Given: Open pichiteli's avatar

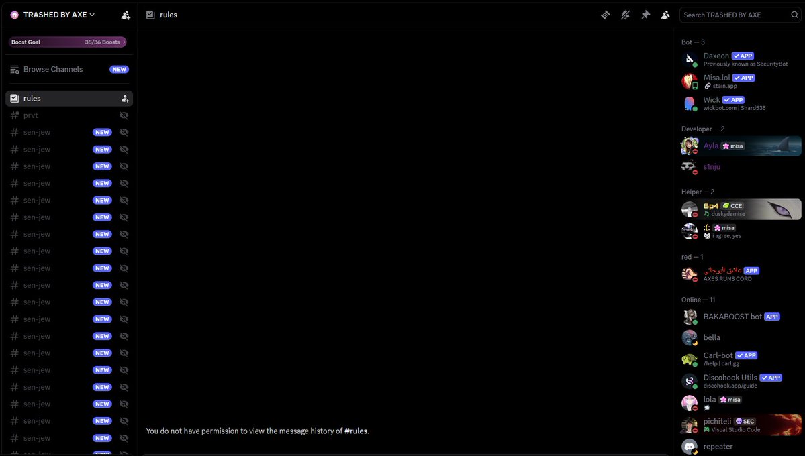Looking at the screenshot, I should click(690, 425).
